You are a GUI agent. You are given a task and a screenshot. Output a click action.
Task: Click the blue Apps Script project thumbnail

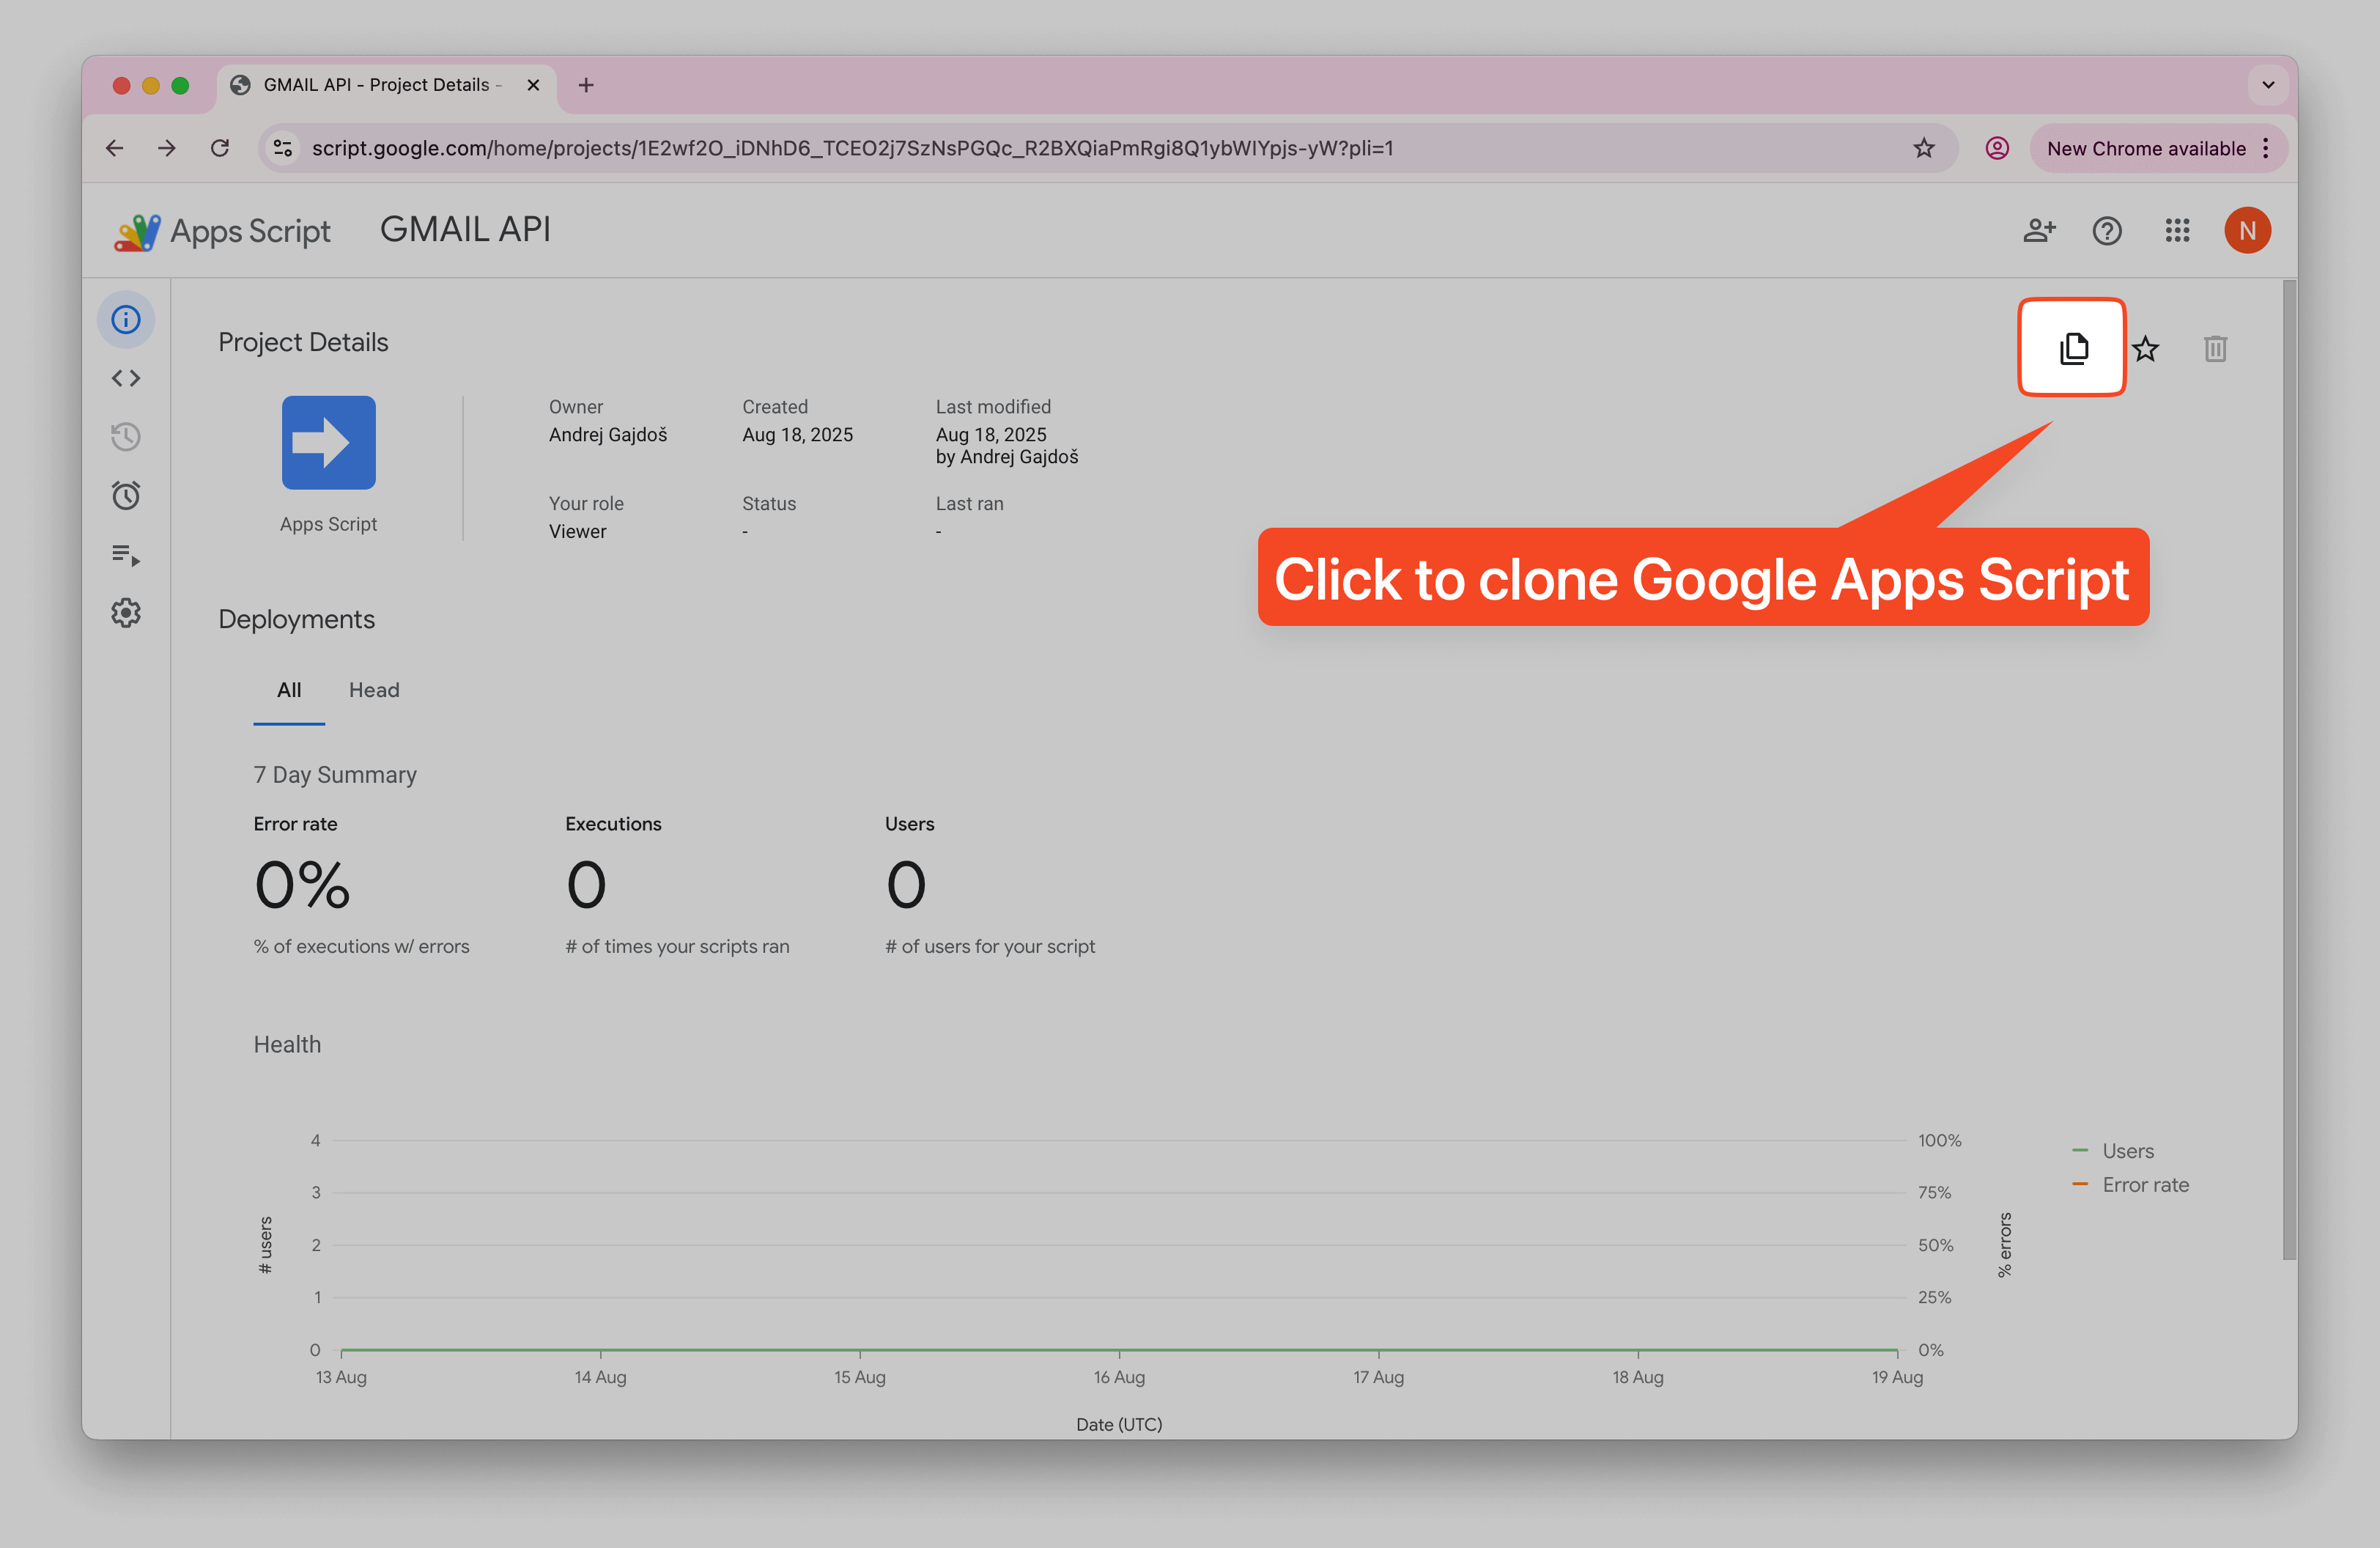tap(328, 443)
